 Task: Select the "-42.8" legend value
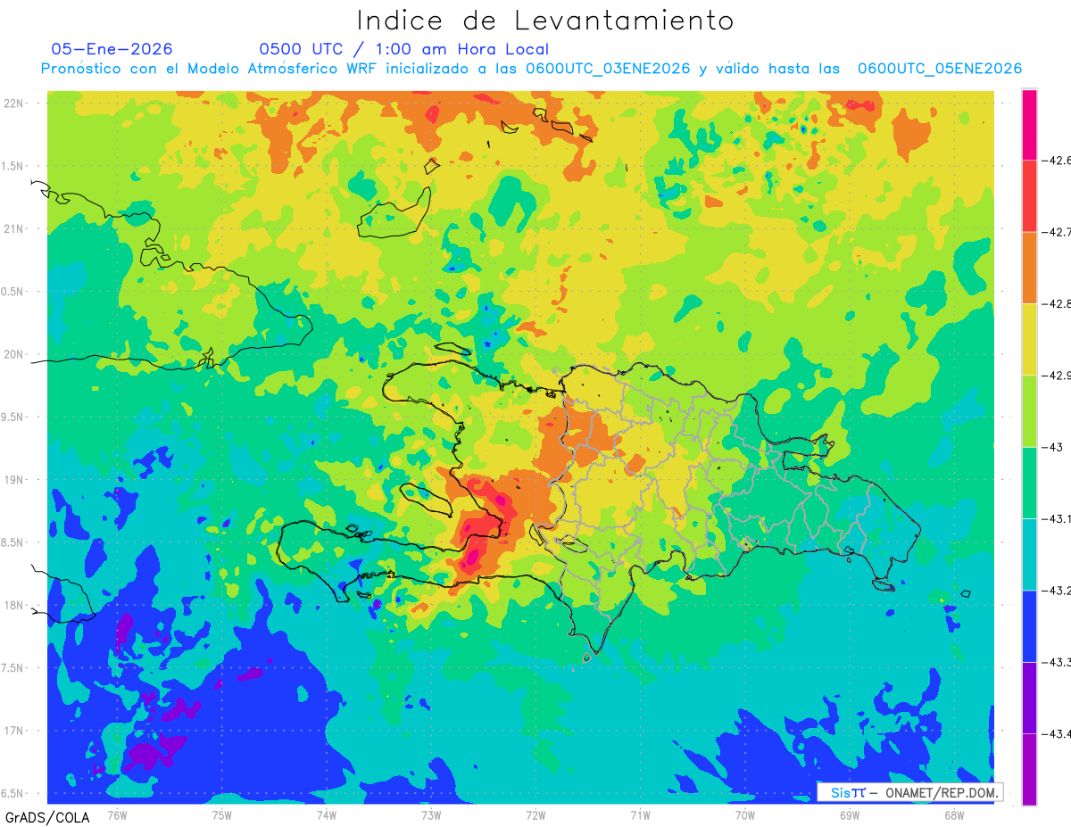pyautogui.click(x=1055, y=303)
